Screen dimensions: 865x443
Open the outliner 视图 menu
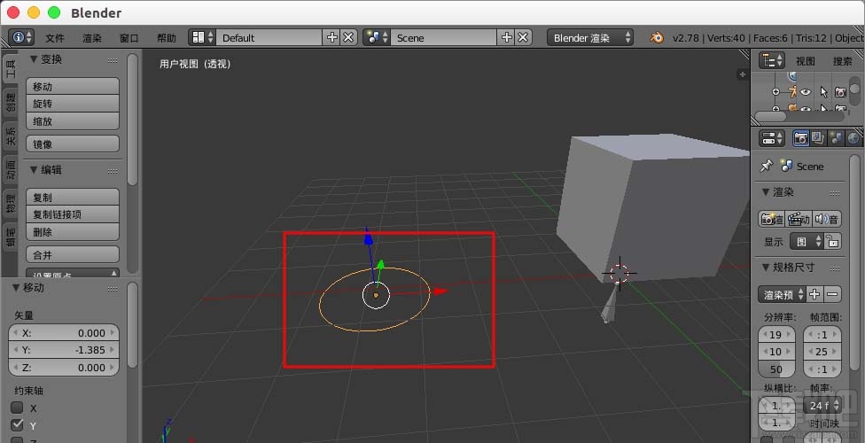805,61
